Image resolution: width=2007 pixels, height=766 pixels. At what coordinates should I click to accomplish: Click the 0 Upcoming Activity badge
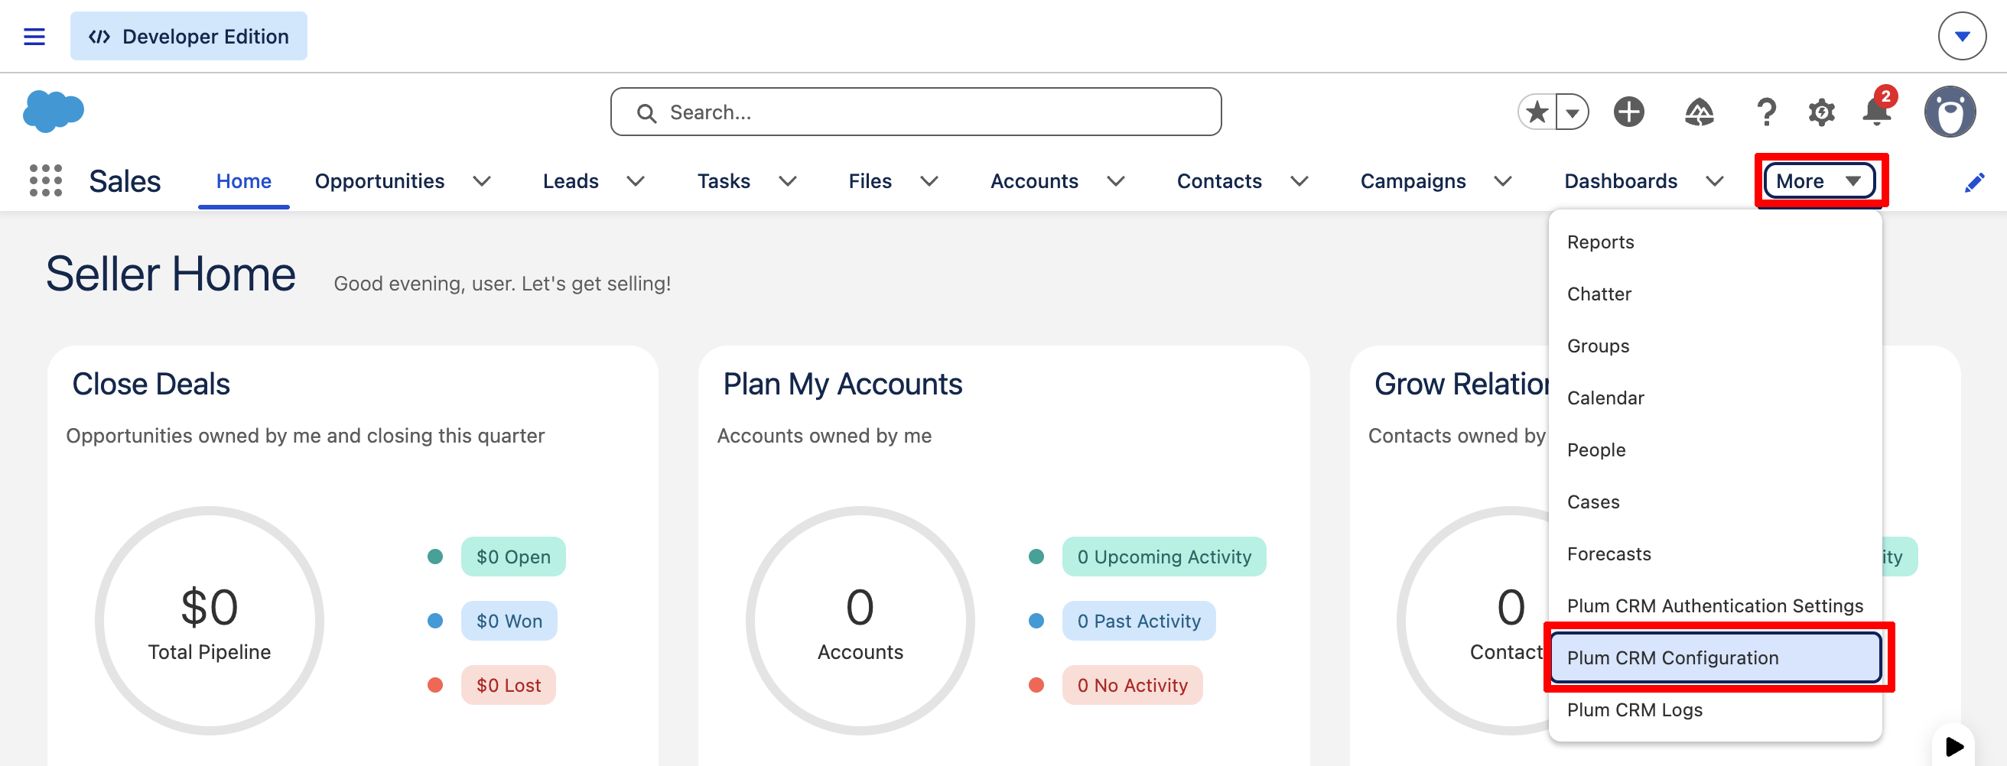point(1164,557)
